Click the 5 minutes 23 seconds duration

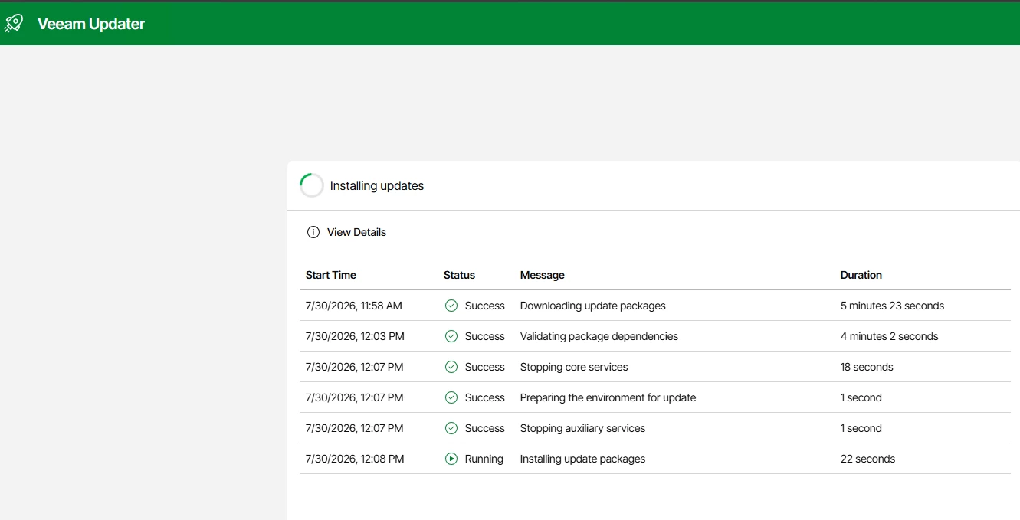pos(892,306)
